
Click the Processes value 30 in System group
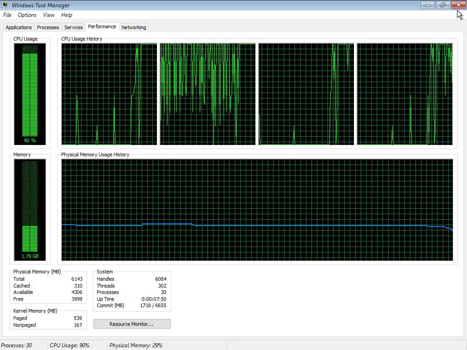(x=164, y=292)
